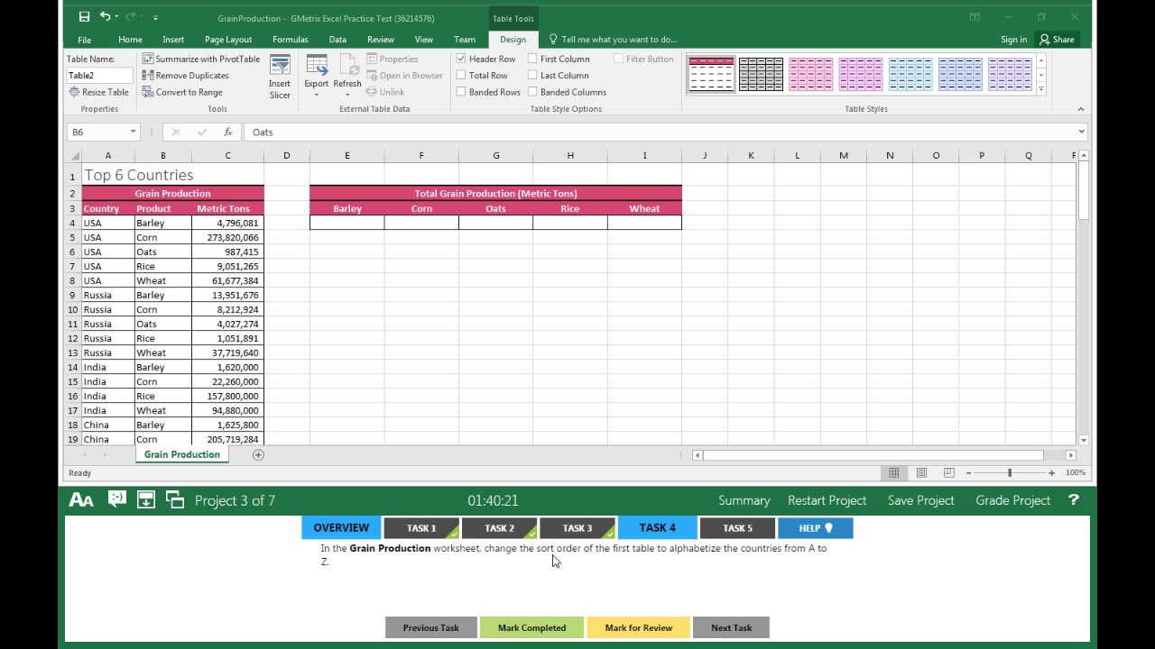Open the Name Box dropdown arrow
Viewport: 1155px width, 649px height.
tap(133, 133)
